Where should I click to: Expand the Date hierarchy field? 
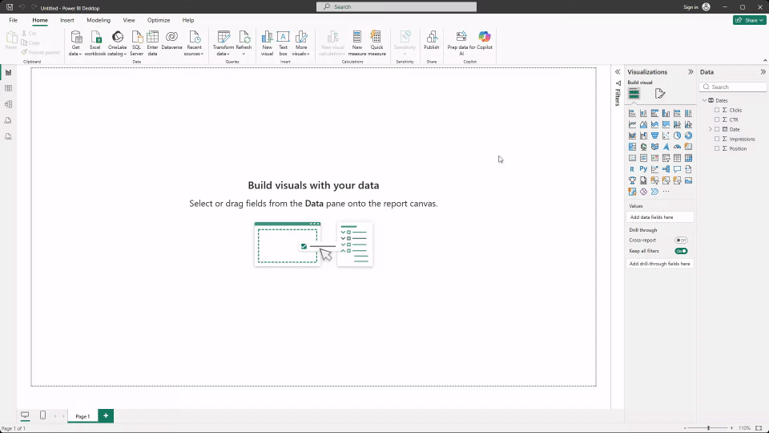coord(711,129)
